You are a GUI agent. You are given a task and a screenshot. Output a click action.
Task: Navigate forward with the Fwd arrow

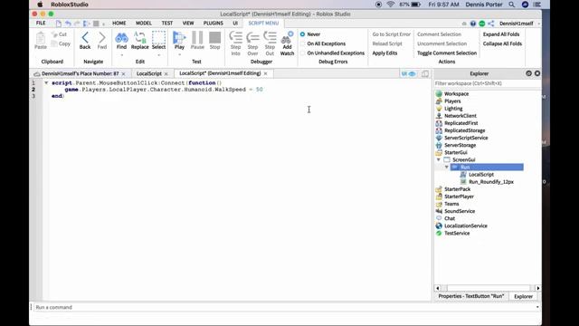(x=102, y=38)
